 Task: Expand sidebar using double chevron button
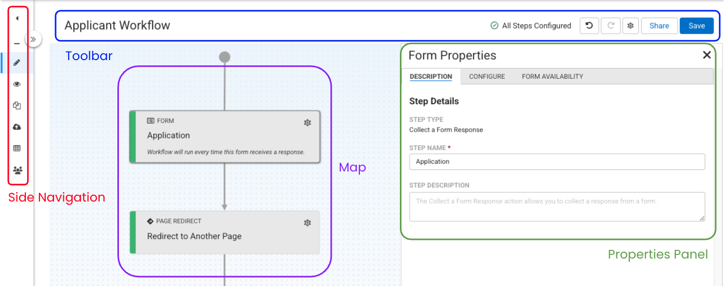(x=33, y=39)
